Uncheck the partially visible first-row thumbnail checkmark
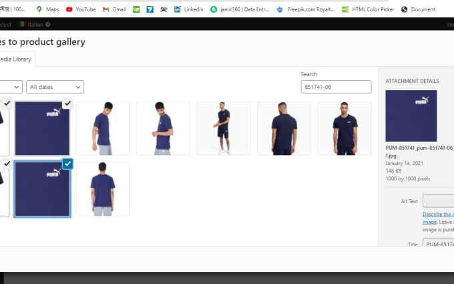Screen dimensions: 454x284 click(7, 103)
